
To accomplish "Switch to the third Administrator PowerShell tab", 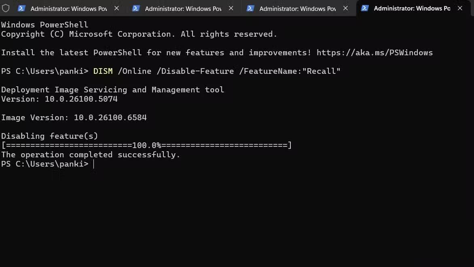I will [x=294, y=8].
